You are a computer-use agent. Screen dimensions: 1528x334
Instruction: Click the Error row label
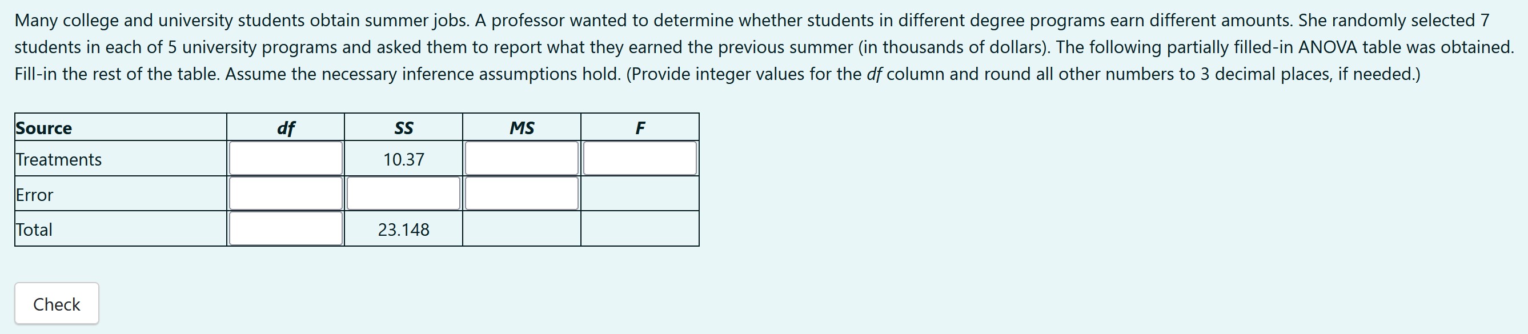(x=33, y=195)
